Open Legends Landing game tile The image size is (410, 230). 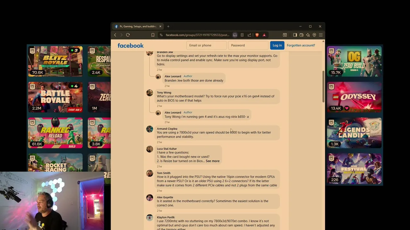[354, 133]
